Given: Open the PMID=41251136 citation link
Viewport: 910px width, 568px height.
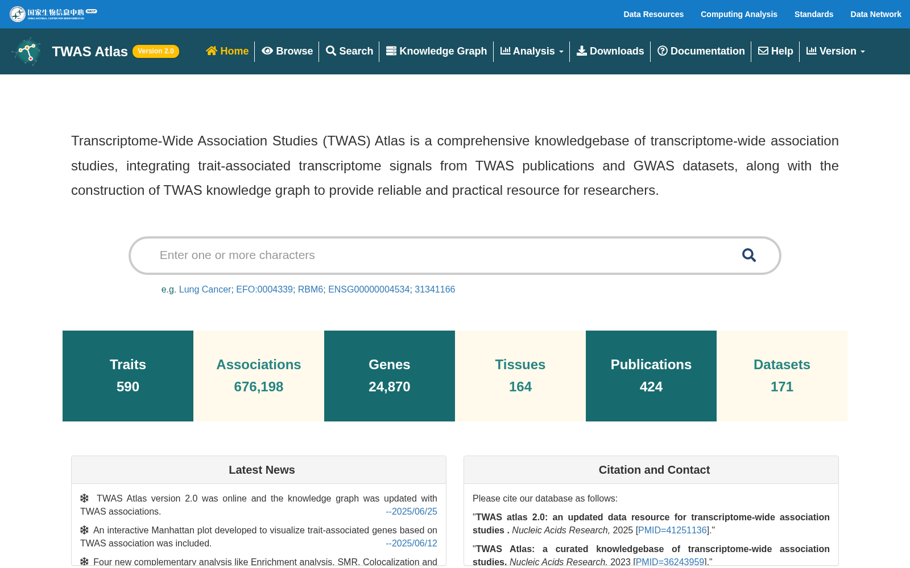Looking at the screenshot, I should pyautogui.click(x=673, y=531).
